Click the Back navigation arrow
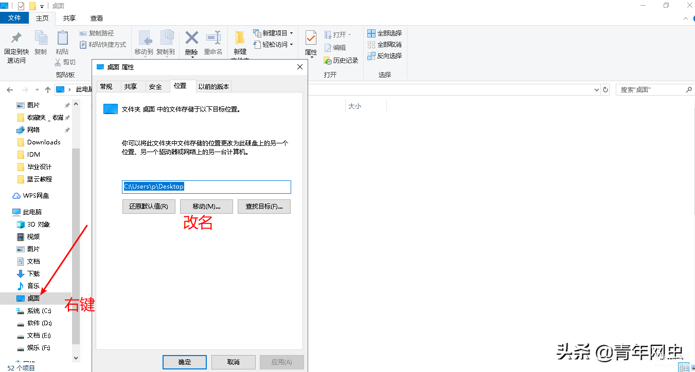This screenshot has height=372, width=695. pyautogui.click(x=10, y=89)
